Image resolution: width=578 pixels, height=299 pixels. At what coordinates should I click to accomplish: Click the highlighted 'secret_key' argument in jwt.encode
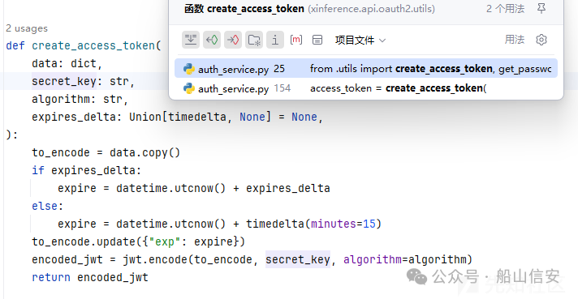click(x=298, y=259)
